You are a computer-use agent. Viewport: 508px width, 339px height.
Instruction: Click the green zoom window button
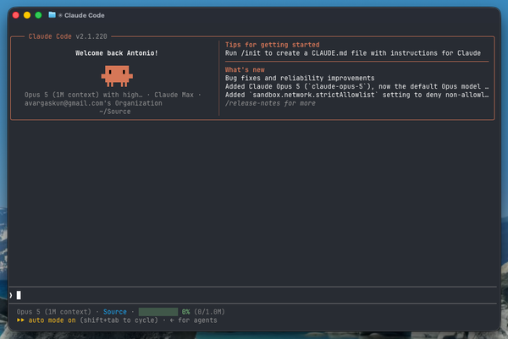38,15
